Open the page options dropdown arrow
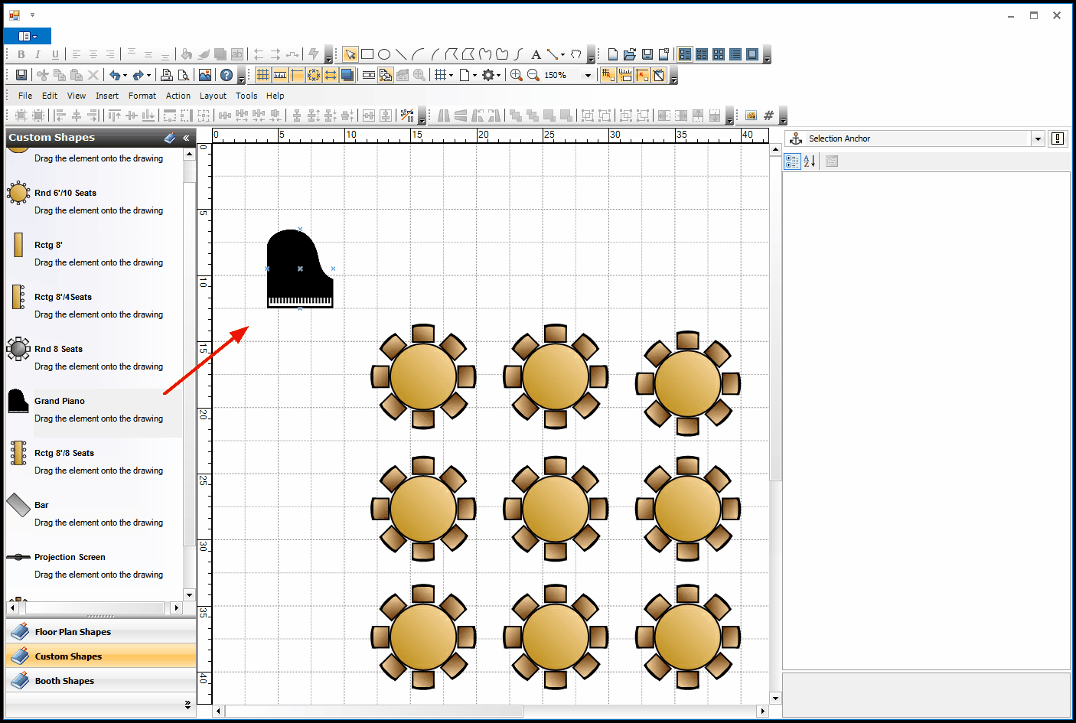 (x=474, y=75)
